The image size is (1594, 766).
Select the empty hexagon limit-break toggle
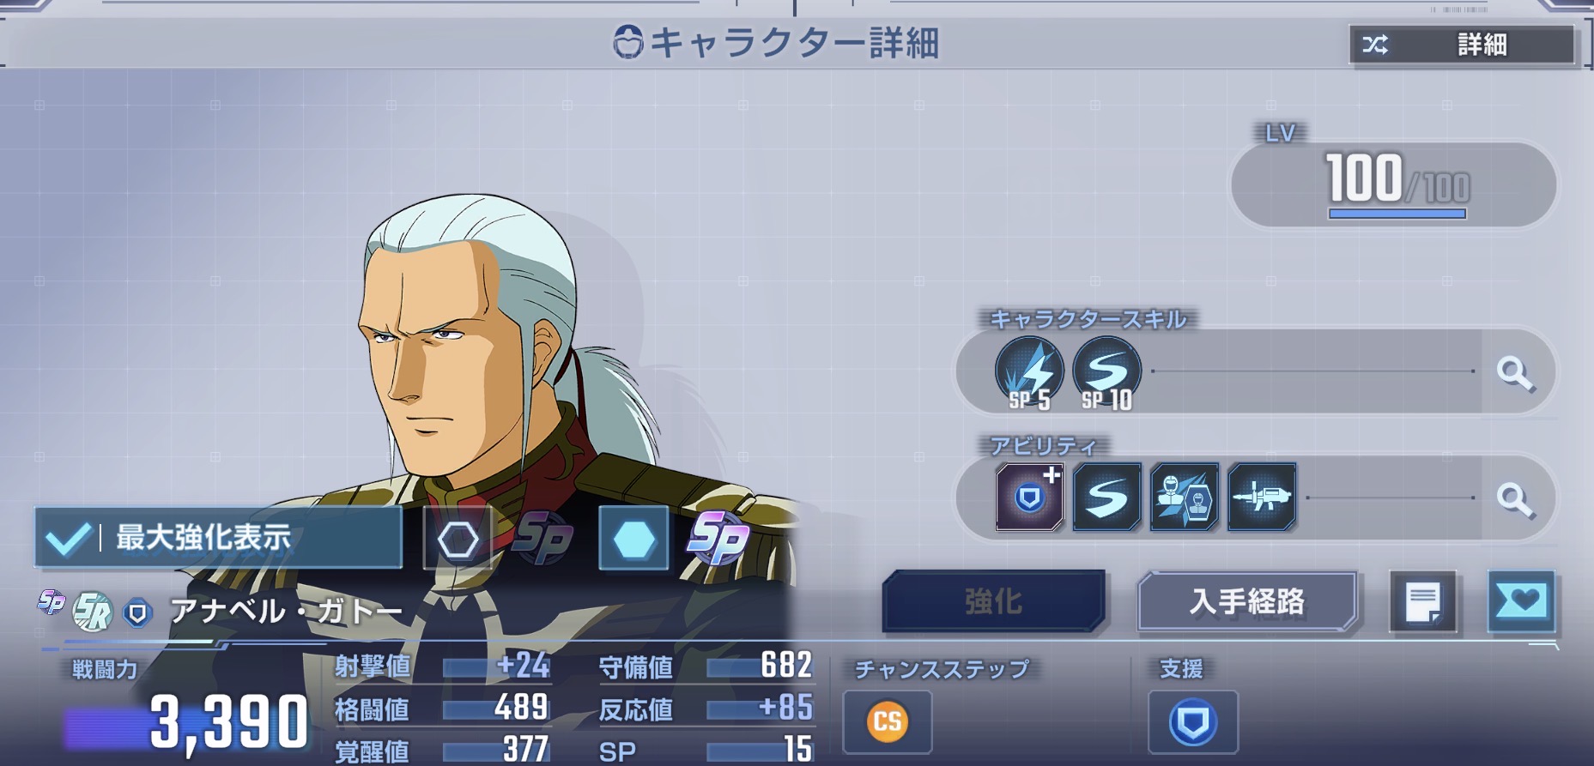[458, 539]
